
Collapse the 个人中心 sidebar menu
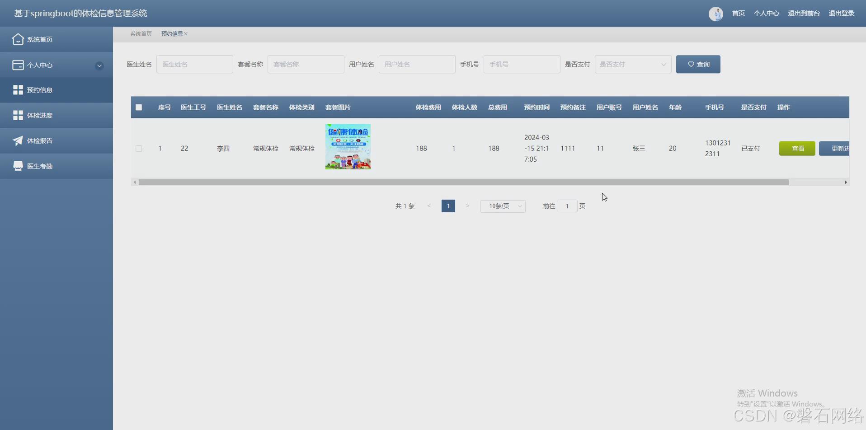(x=99, y=65)
